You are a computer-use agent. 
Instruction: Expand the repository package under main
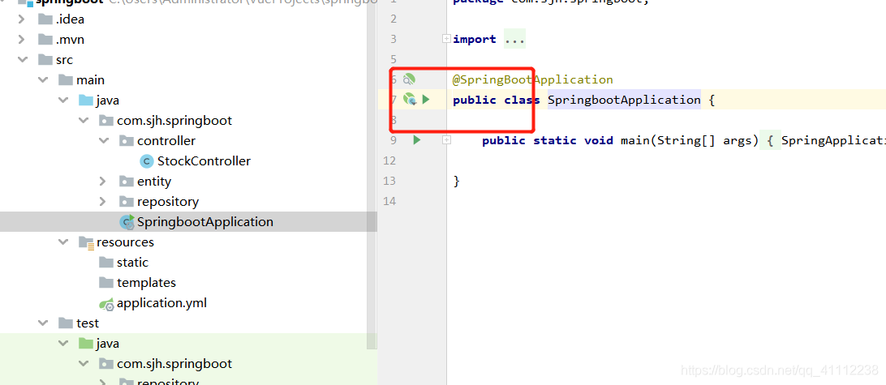[x=103, y=202]
